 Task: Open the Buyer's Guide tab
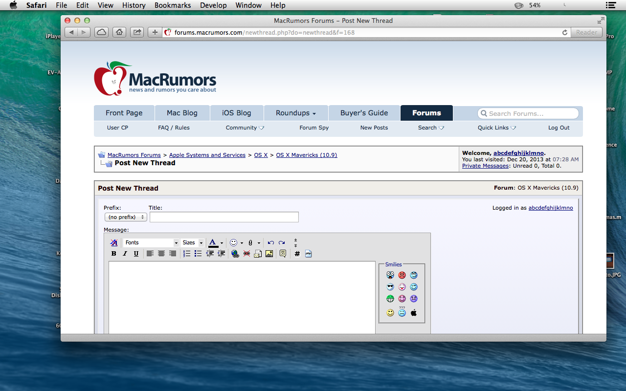(364, 113)
